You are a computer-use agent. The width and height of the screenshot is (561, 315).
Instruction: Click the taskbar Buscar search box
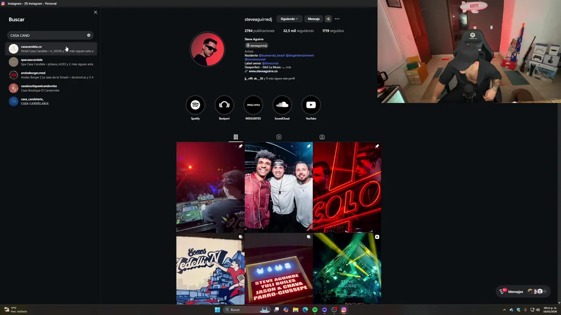pyautogui.click(x=246, y=310)
